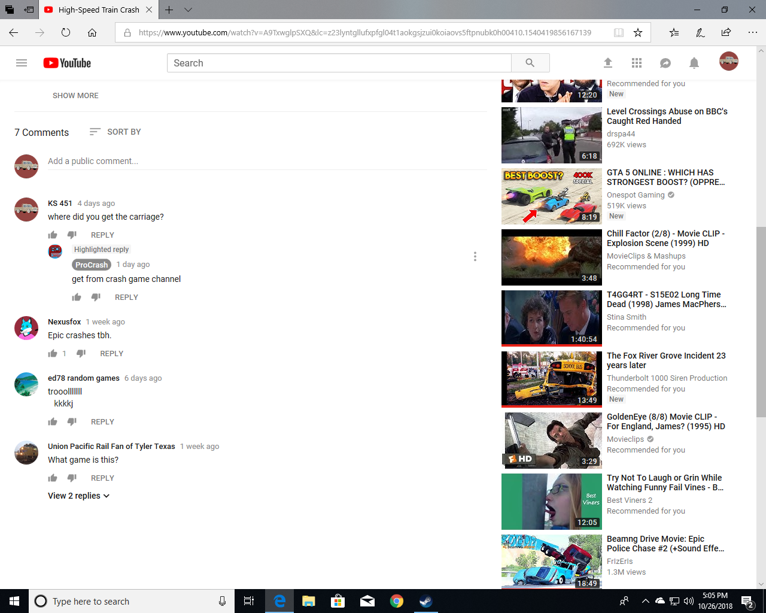Click SHOW MORE under the description
The width and height of the screenshot is (766, 613).
(x=75, y=95)
